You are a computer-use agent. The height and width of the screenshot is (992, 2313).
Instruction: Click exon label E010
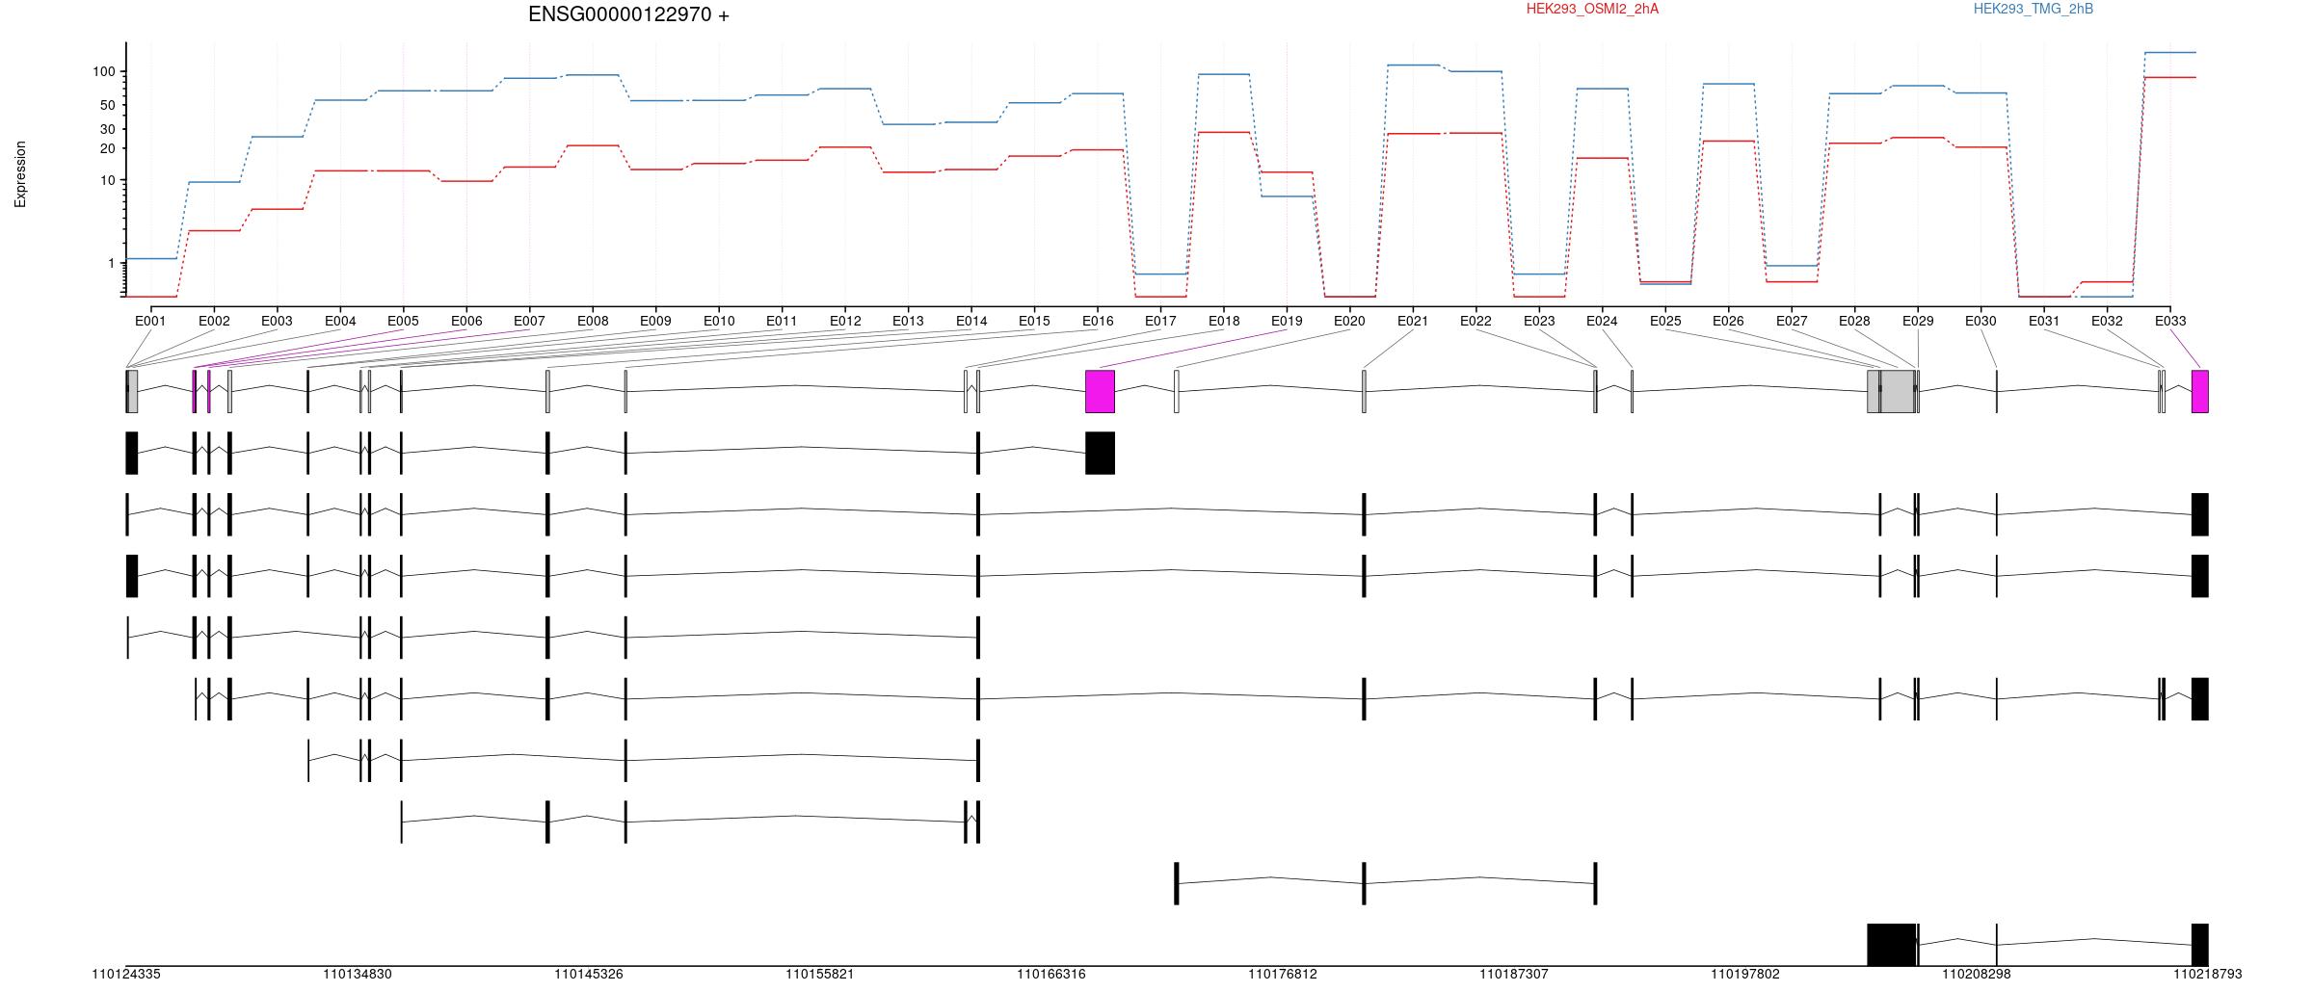pyautogui.click(x=719, y=322)
